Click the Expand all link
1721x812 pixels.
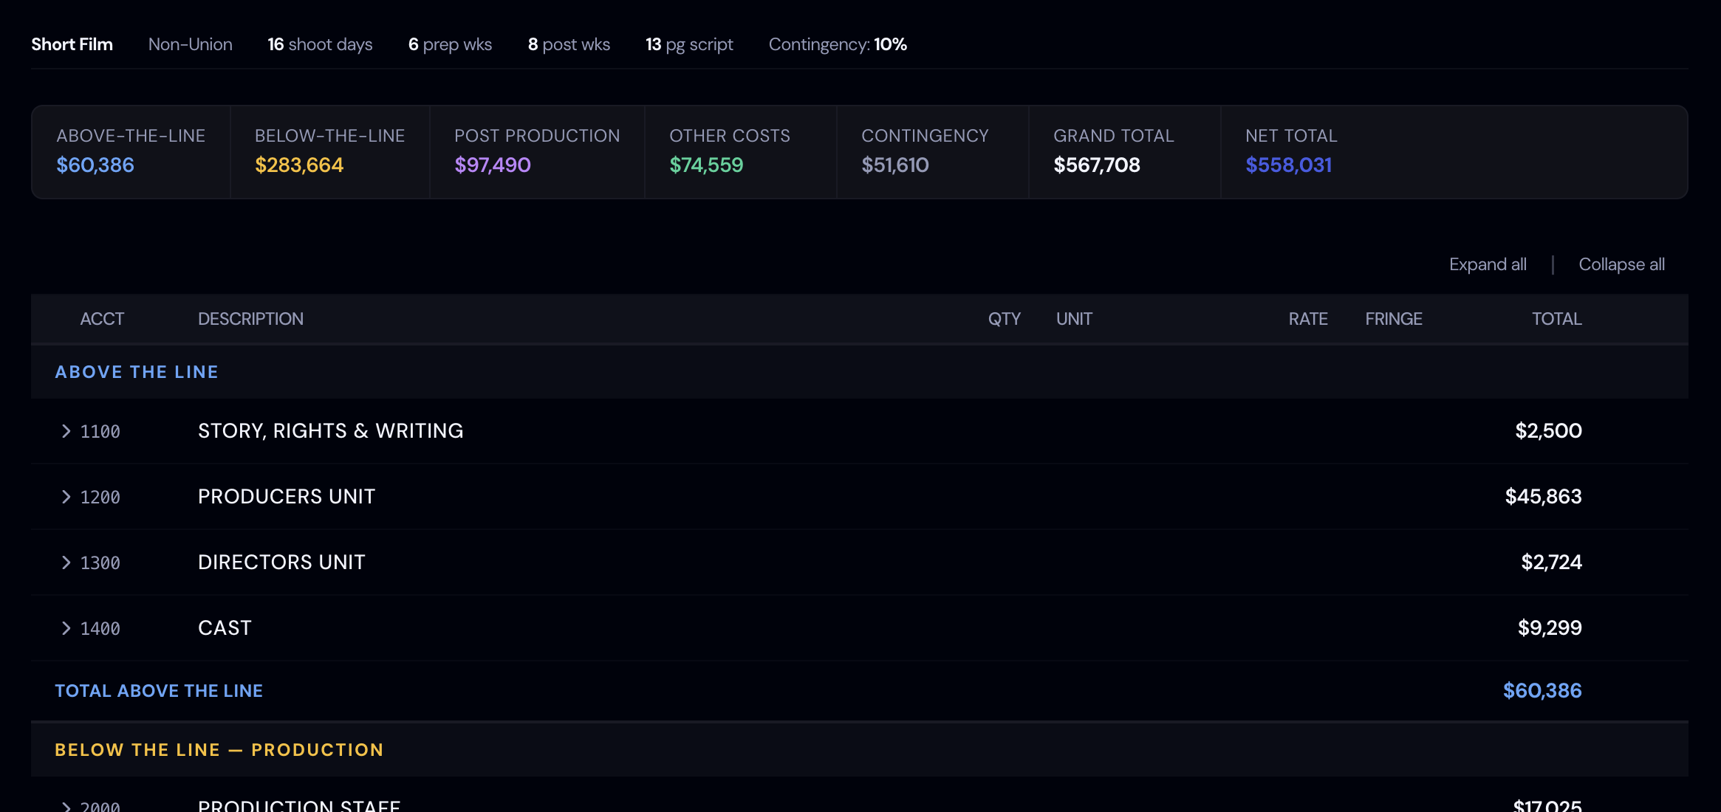[x=1487, y=264]
